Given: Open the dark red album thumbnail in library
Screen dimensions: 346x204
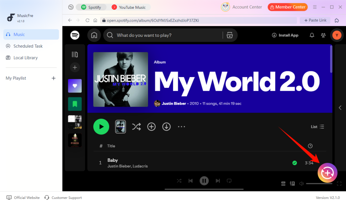Looking at the screenshot, I should point(75,140).
